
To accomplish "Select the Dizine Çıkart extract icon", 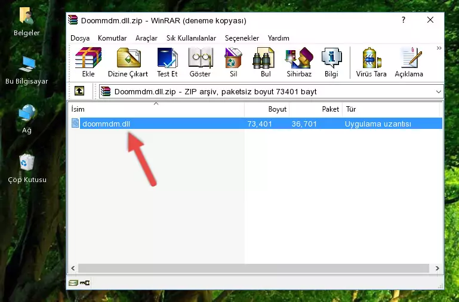I will 128,58.
